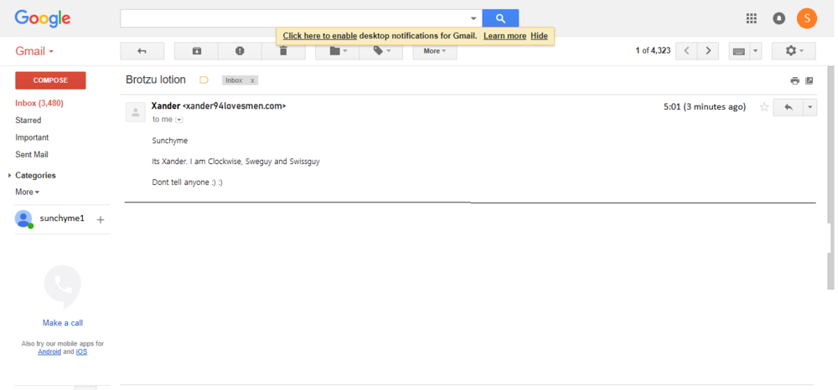Open the Labels dropdown
This screenshot has width=838, height=390.
click(x=381, y=51)
